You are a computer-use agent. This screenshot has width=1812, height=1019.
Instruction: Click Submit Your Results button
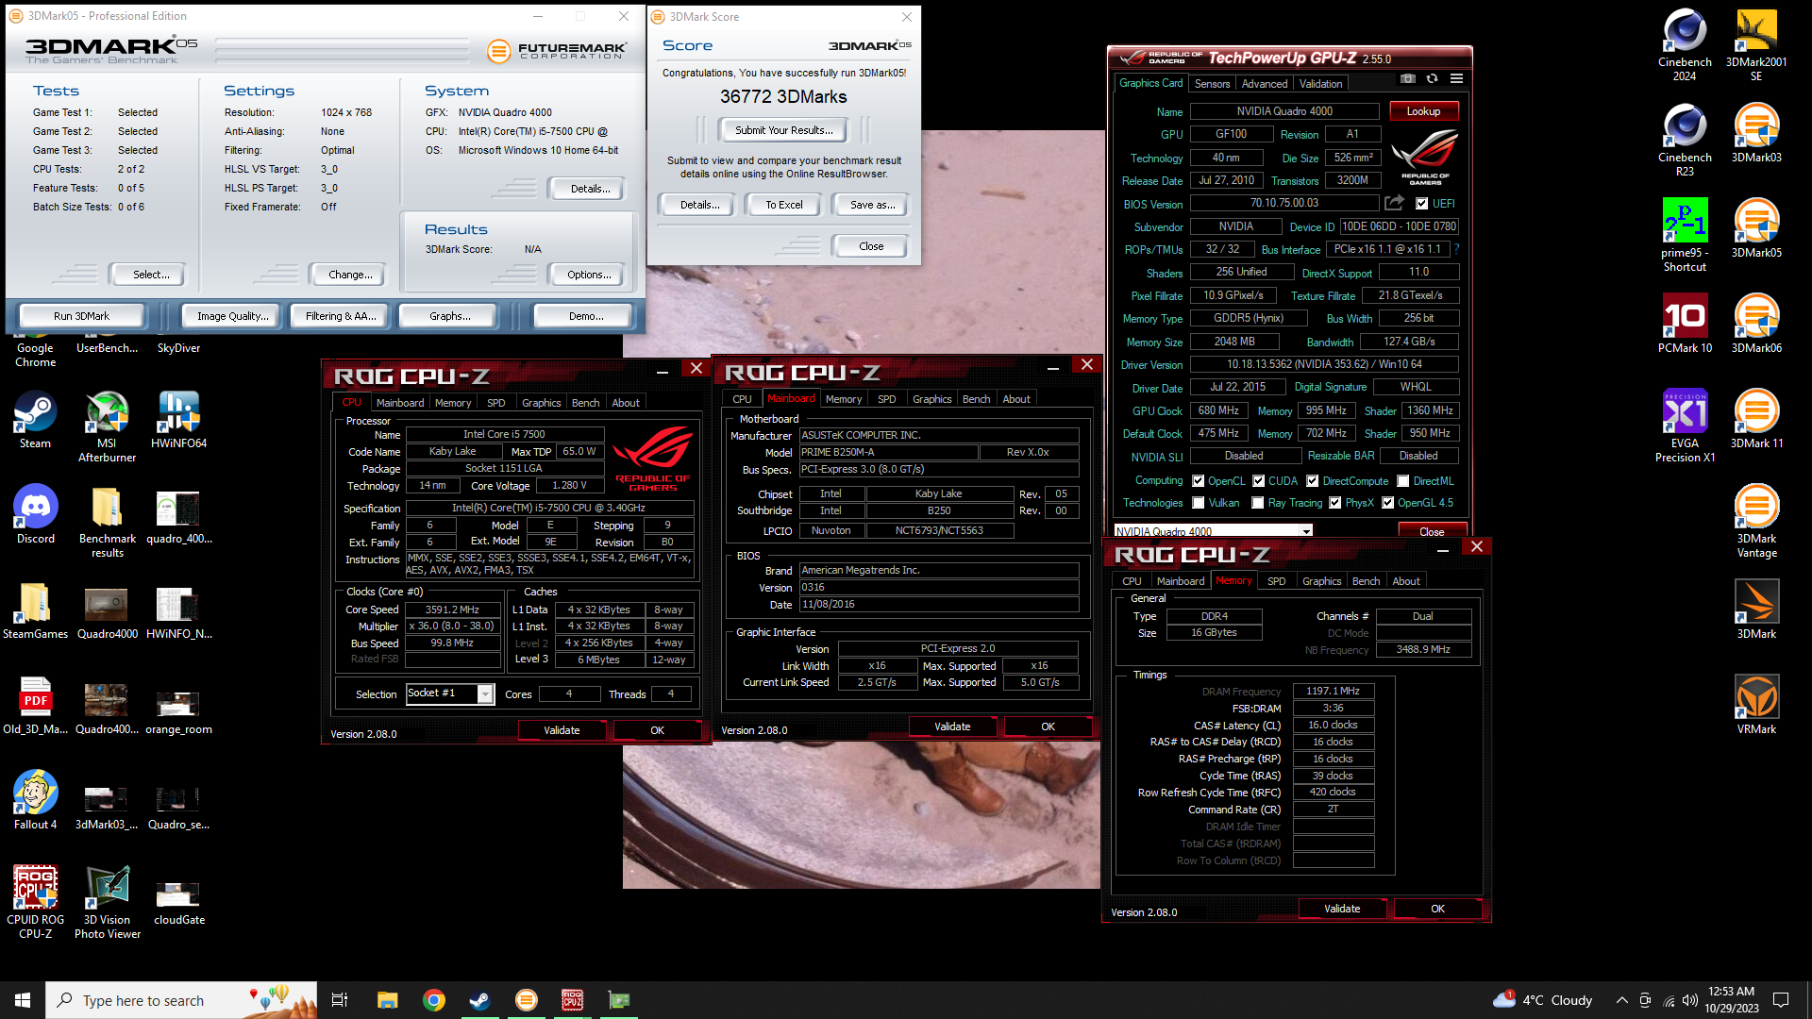click(783, 130)
